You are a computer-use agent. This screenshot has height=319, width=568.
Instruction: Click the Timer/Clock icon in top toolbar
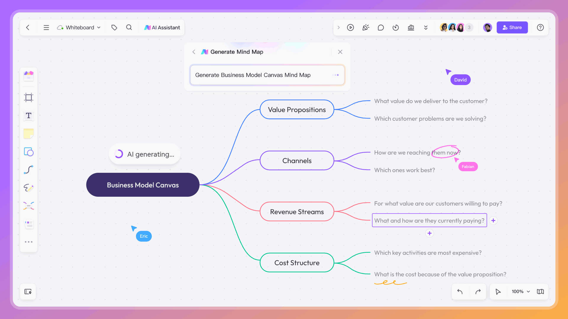tap(396, 27)
